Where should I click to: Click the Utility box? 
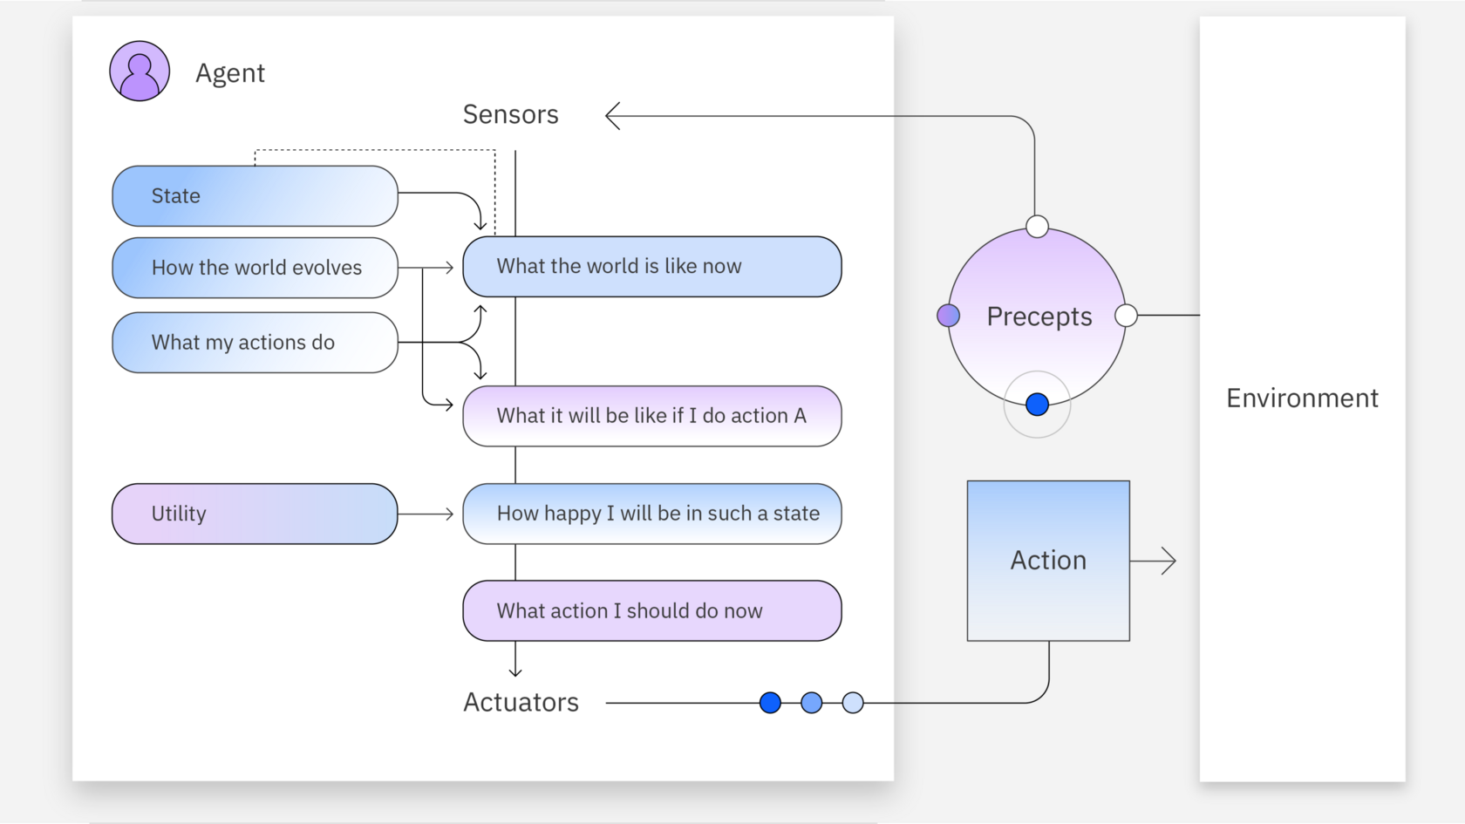[255, 514]
